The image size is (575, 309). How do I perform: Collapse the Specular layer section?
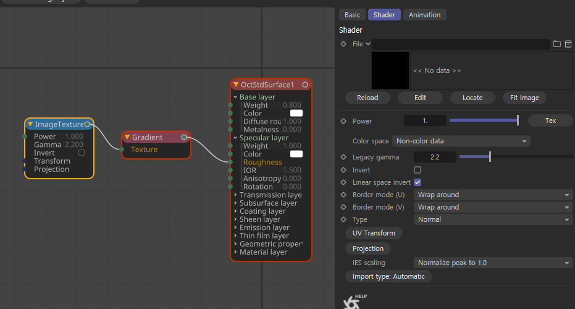235,138
